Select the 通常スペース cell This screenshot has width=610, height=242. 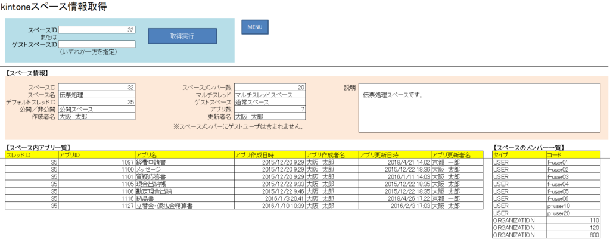coord(270,102)
